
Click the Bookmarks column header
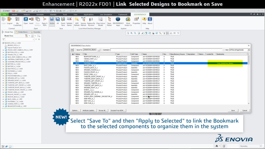pyautogui.click(x=232, y=54)
